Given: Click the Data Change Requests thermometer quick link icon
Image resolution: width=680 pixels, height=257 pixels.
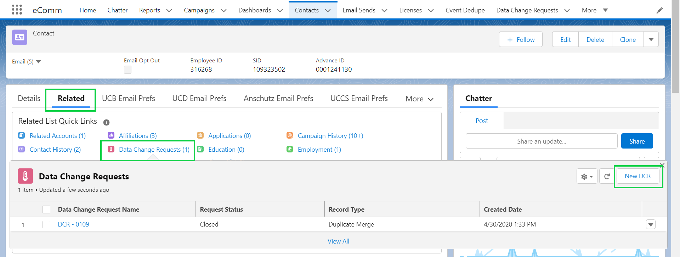Looking at the screenshot, I should point(111,149).
